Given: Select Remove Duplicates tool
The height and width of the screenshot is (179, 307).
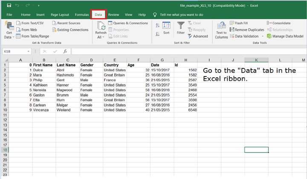Looking at the screenshot, I should (247, 29).
